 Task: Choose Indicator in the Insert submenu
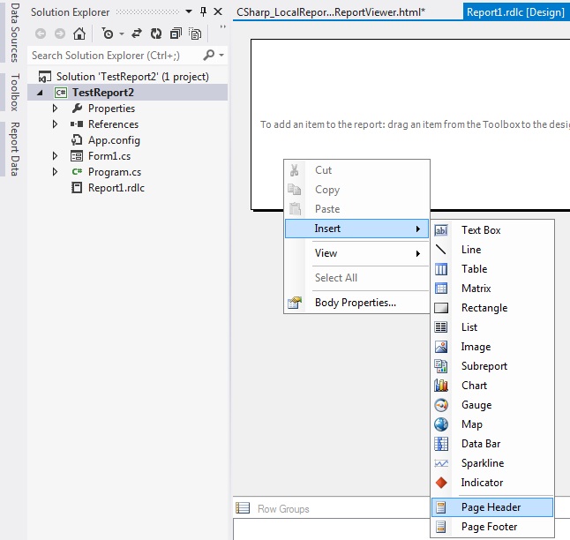click(482, 483)
